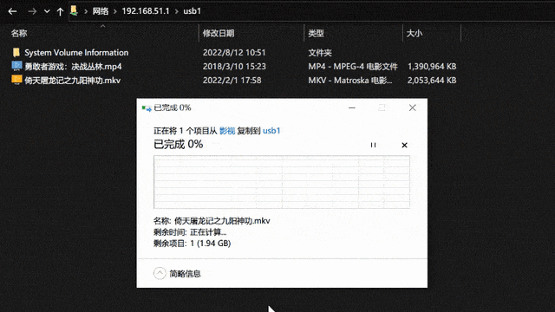Screen dimensions: 555x312
Task: Click 文件夹 type cell
Action: 320,52
